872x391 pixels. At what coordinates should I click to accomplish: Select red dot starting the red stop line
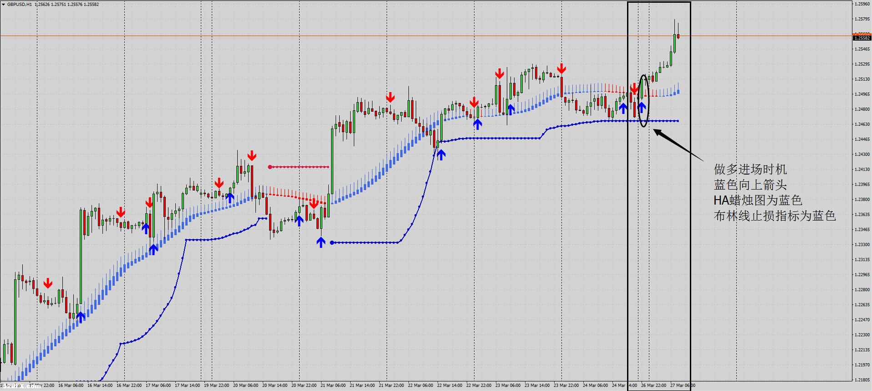coord(270,167)
